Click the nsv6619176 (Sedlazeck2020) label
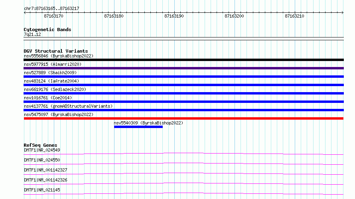The height and width of the screenshot is (199, 355). coord(55,89)
